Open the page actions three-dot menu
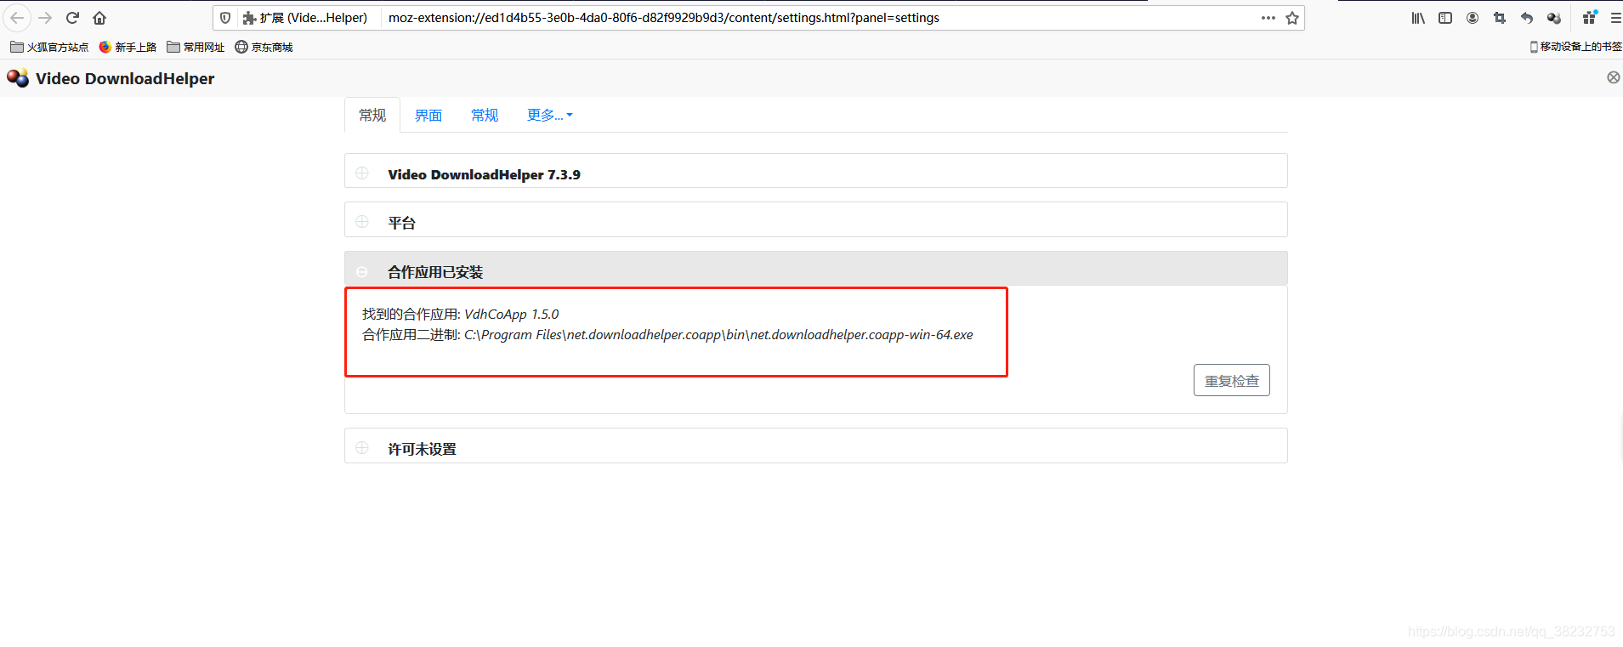This screenshot has width=1623, height=647. tap(1268, 18)
